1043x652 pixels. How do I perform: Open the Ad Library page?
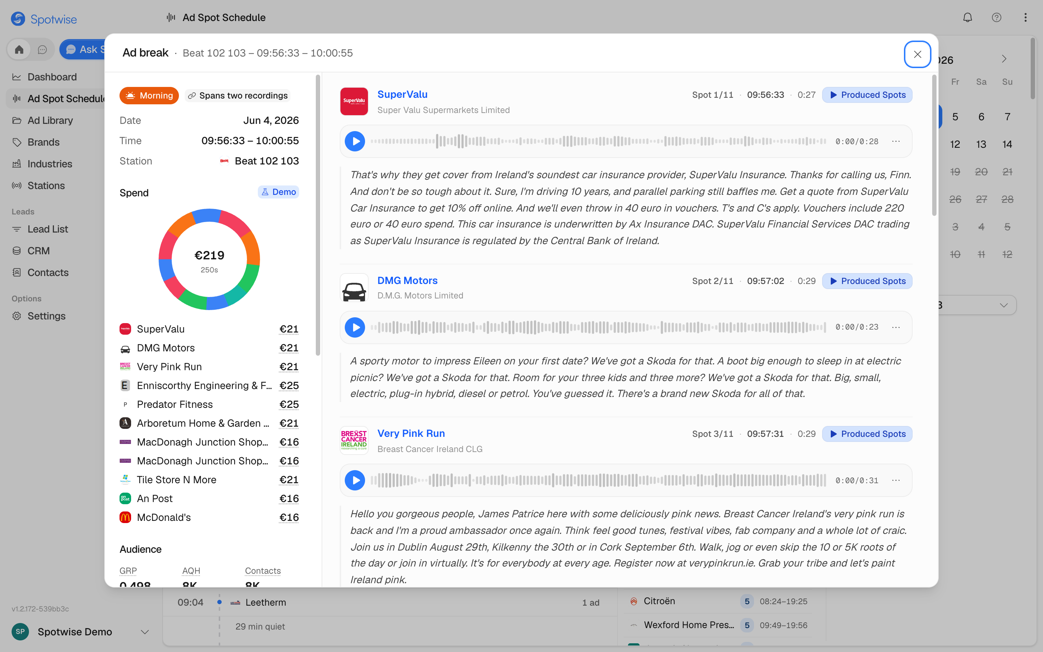(50, 121)
